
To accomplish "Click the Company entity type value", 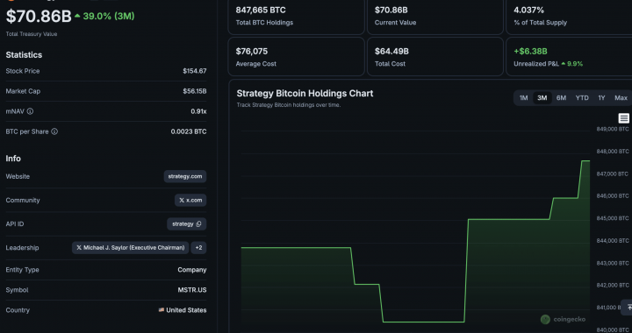I will click(x=192, y=270).
